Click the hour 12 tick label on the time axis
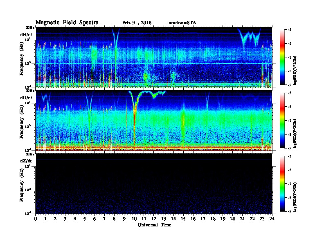Screen dimensions: 324x251 tap(153, 219)
